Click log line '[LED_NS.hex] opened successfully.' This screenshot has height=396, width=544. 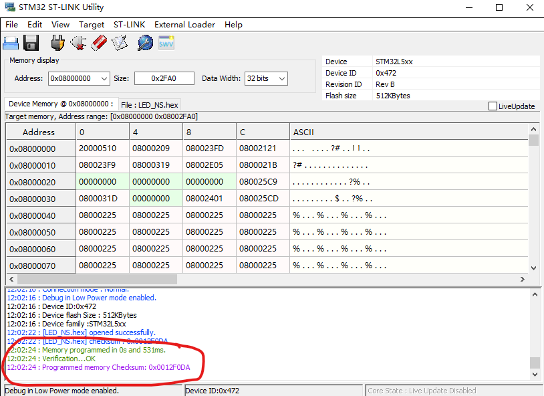coord(81,332)
